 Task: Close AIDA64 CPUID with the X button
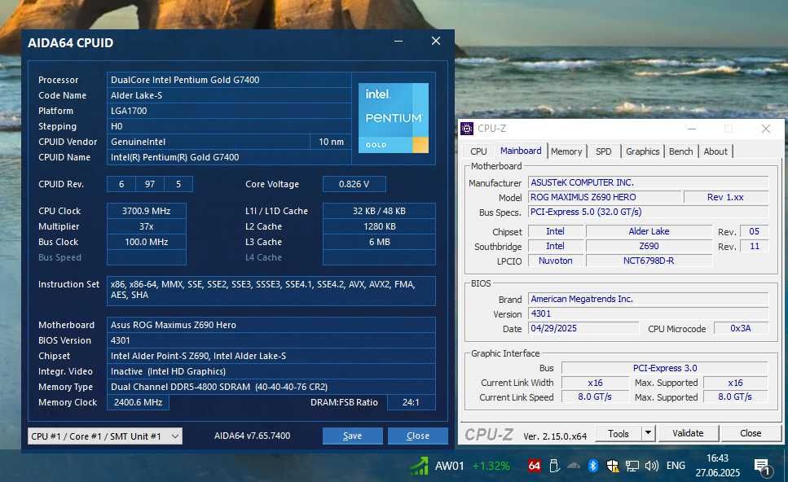click(x=436, y=42)
